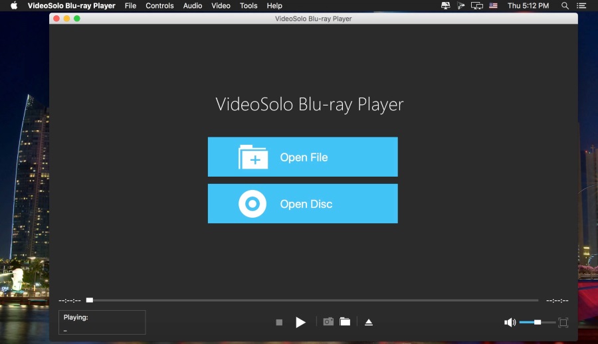598x344 pixels.
Task: Click the flag-shaped pointer icon in menu bar
Action: point(460,6)
